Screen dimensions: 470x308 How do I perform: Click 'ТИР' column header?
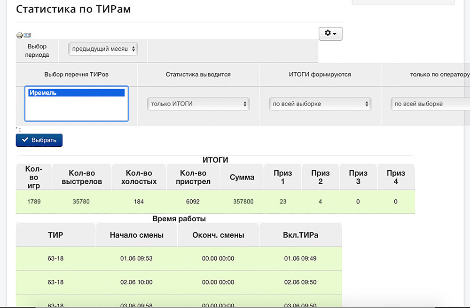56,235
